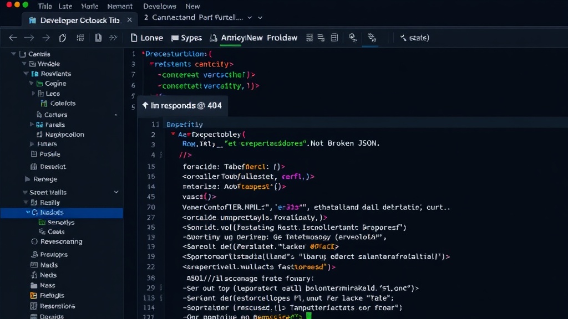Viewport: 568px width, 319px height.
Task: Click the refresh icon in the toolbar
Action: (63, 38)
